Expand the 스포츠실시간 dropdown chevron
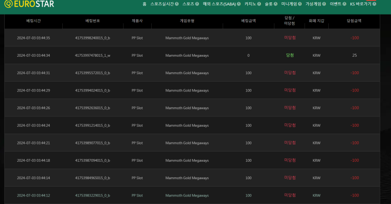Screen dimensions: 391x204 (x=177, y=4)
